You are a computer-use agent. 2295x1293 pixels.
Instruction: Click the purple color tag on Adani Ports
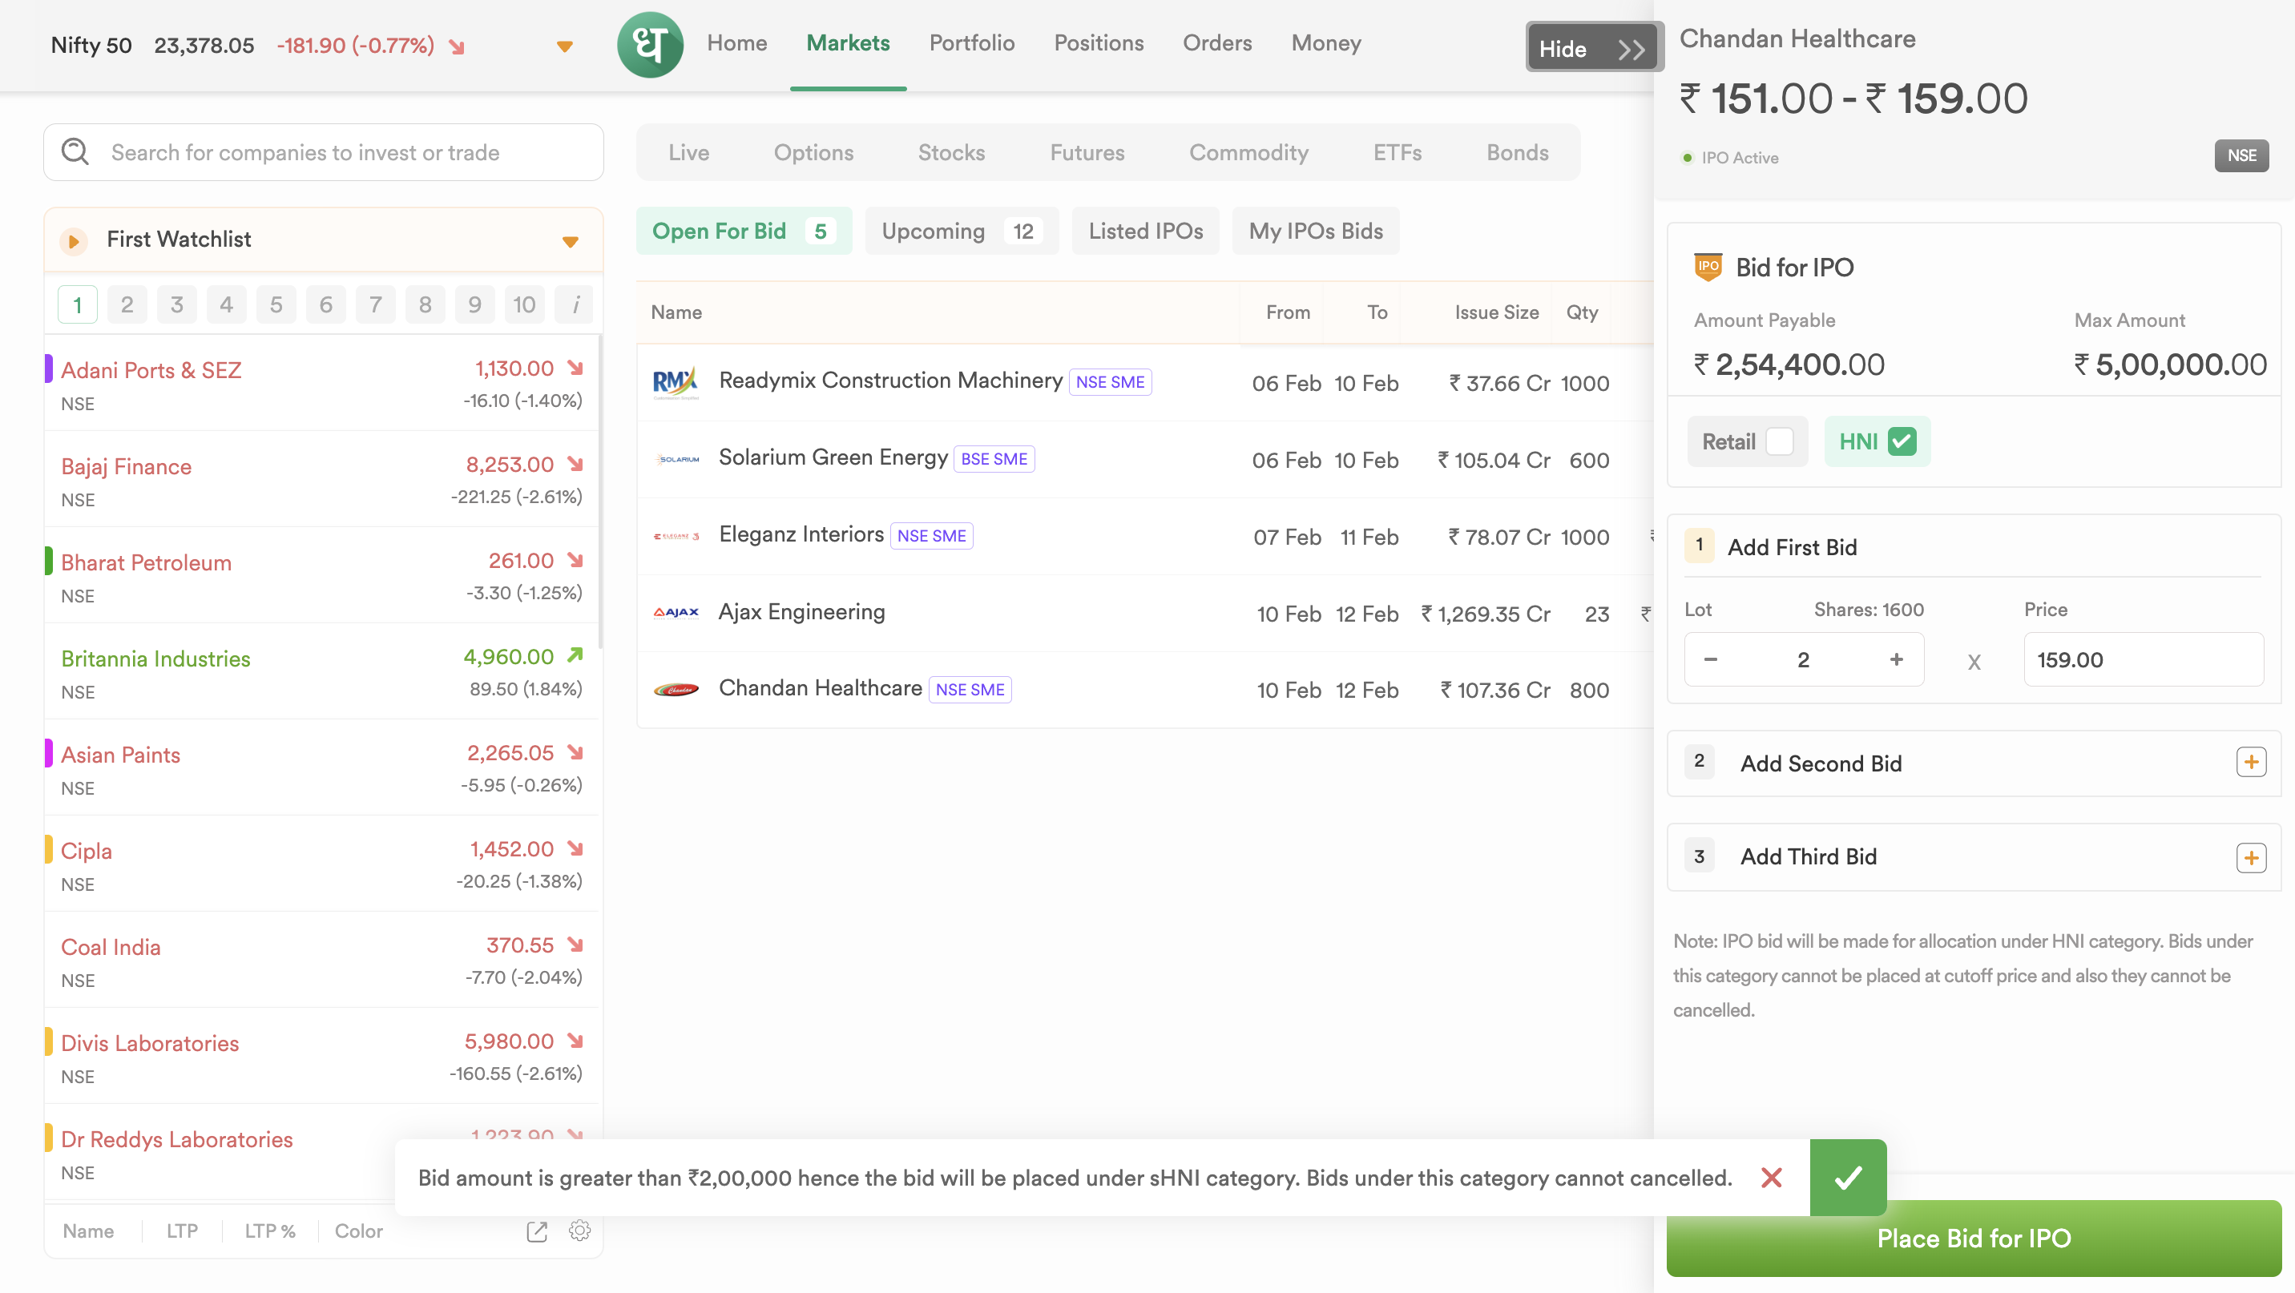[48, 369]
